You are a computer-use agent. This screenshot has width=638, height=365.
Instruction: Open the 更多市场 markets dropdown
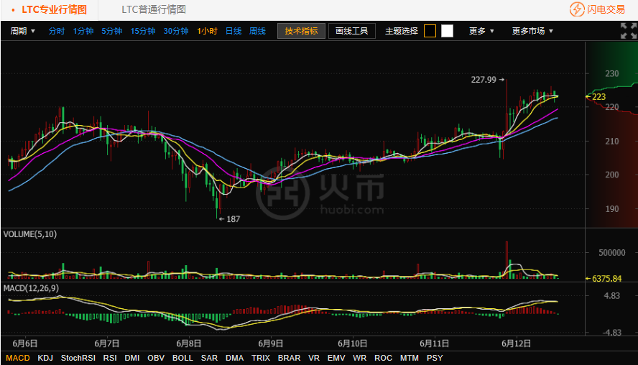pyautogui.click(x=532, y=31)
